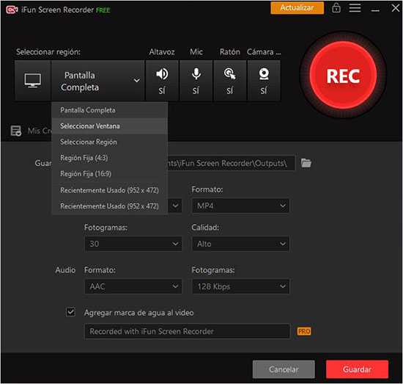
Task: Pick Región Fija (4:3) option
Action: [x=110, y=158]
